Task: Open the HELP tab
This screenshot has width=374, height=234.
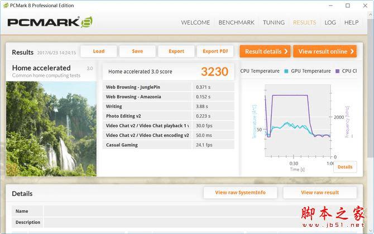Action: (x=351, y=22)
